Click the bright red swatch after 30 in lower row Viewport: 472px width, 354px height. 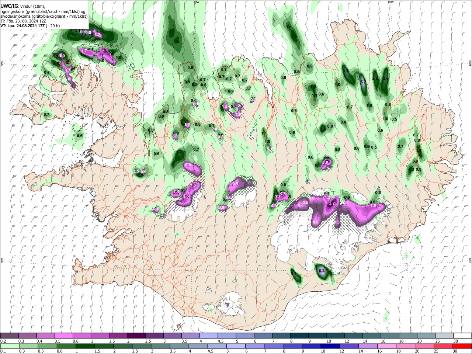[x=462, y=346]
